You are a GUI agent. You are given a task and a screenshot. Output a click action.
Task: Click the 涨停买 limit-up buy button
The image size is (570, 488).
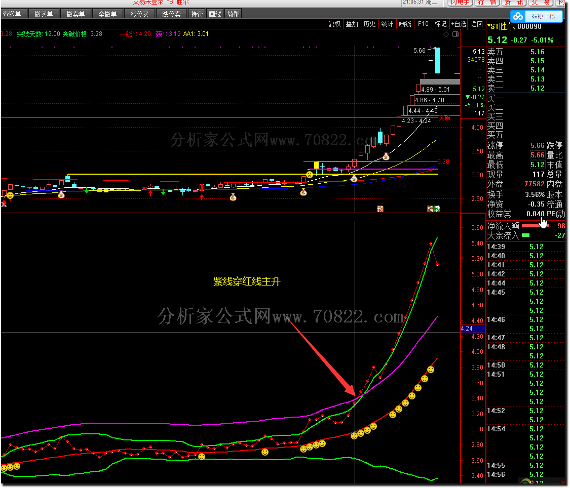pyautogui.click(x=140, y=14)
